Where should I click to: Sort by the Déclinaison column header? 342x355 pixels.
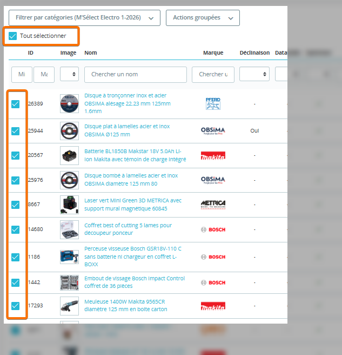(254, 52)
